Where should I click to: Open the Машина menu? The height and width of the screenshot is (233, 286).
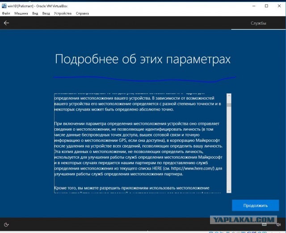coord(21,13)
